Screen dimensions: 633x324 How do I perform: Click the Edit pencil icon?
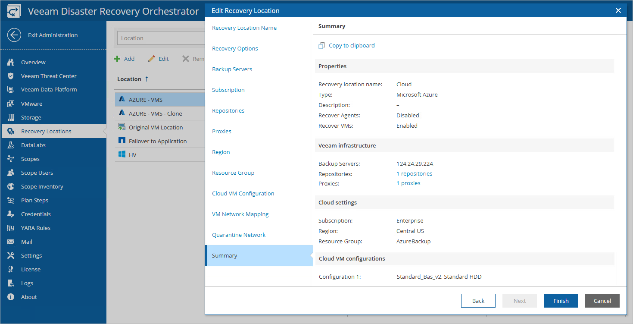click(x=151, y=59)
